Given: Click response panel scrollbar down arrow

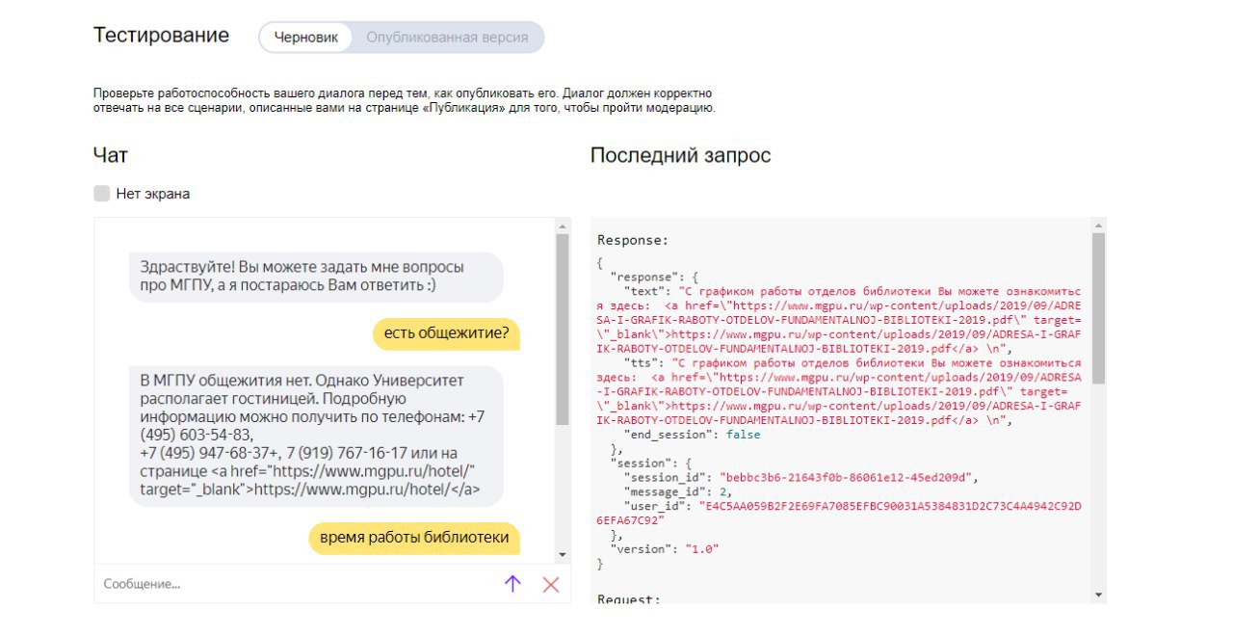Looking at the screenshot, I should [1098, 595].
